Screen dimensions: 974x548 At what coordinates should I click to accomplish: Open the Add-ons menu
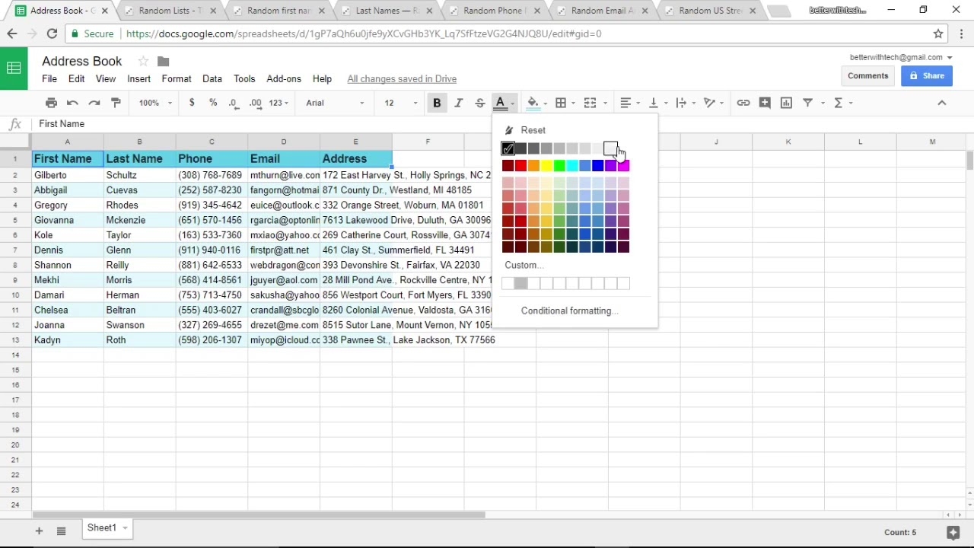click(x=284, y=79)
